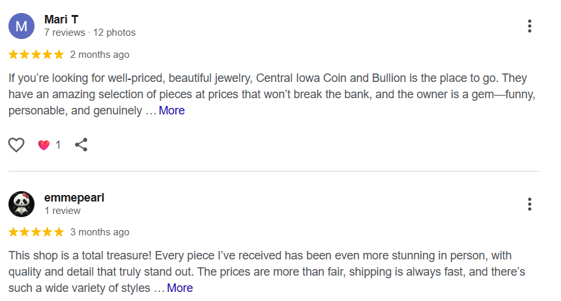Share Mari T's review
The height and width of the screenshot is (301, 561).
point(81,145)
